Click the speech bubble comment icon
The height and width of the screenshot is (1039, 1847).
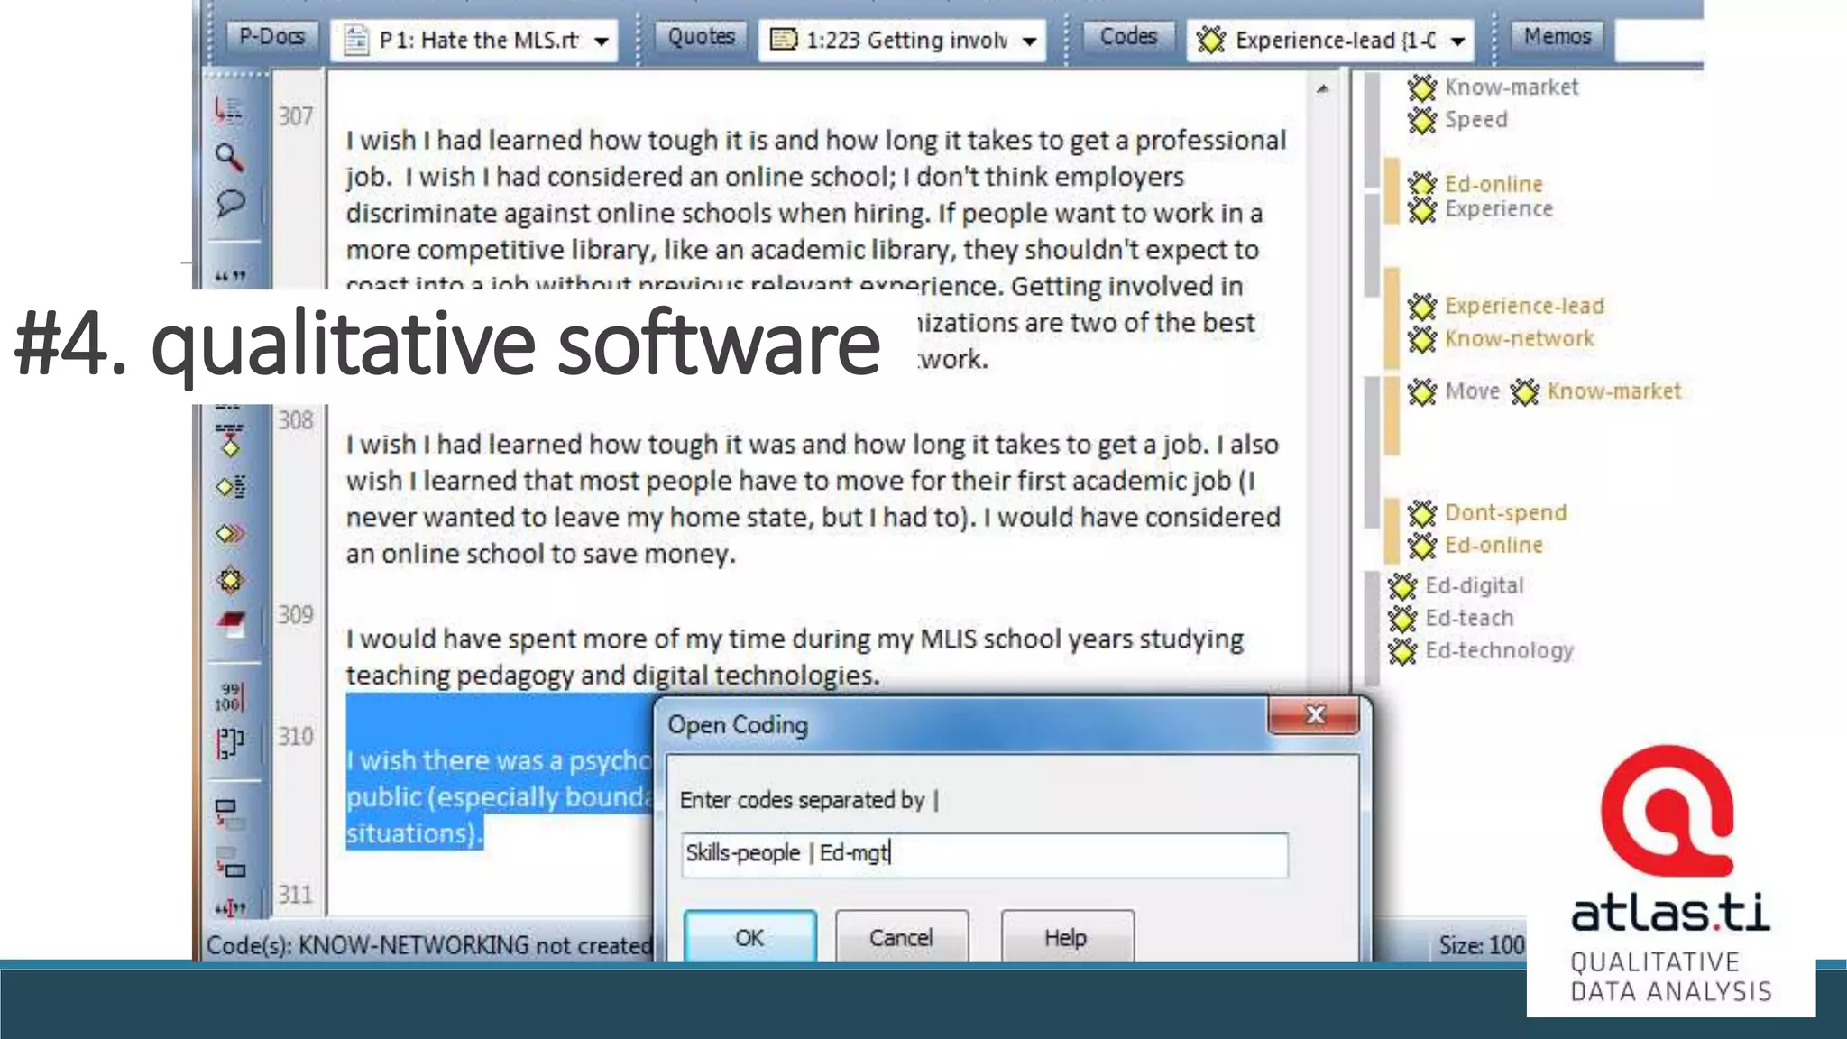pyautogui.click(x=230, y=203)
